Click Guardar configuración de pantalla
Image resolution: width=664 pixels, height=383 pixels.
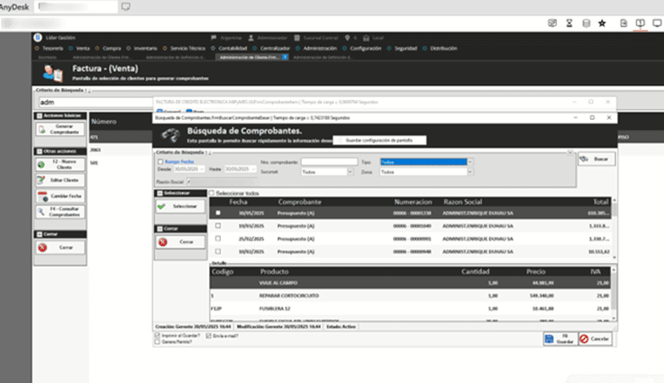(379, 140)
